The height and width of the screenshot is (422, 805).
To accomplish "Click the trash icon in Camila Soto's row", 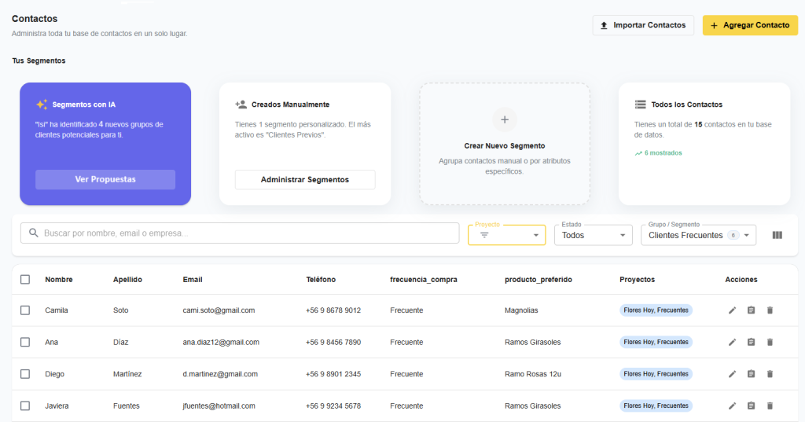I will pos(770,310).
